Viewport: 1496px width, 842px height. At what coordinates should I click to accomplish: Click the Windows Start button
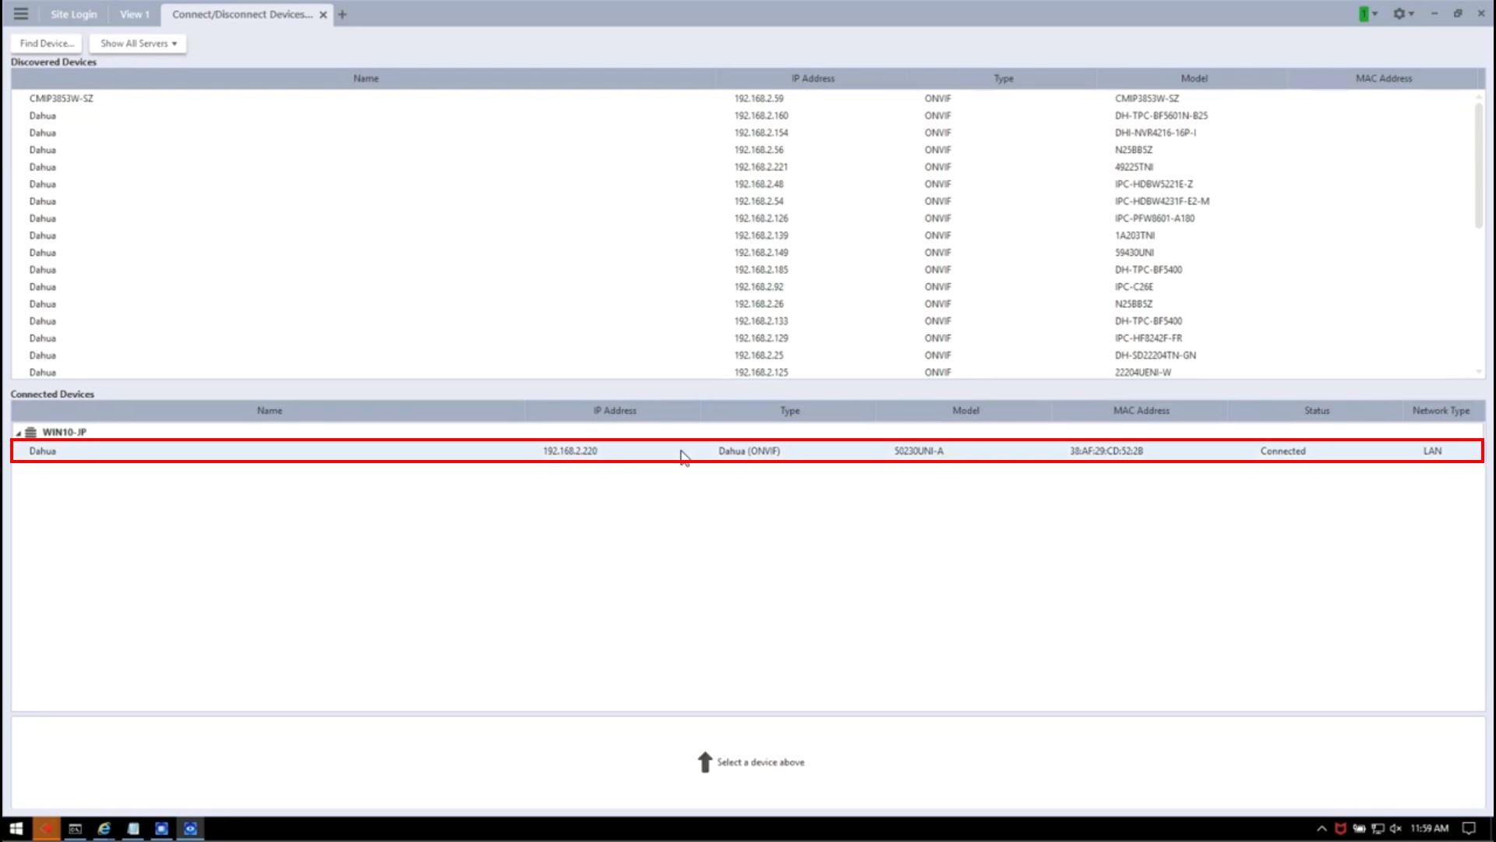tap(16, 829)
